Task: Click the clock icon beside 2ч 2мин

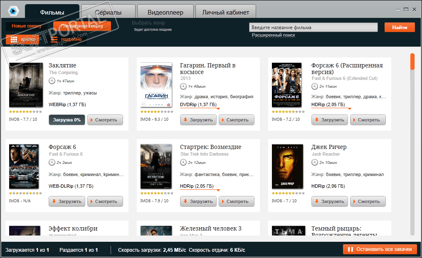Action: (x=52, y=162)
